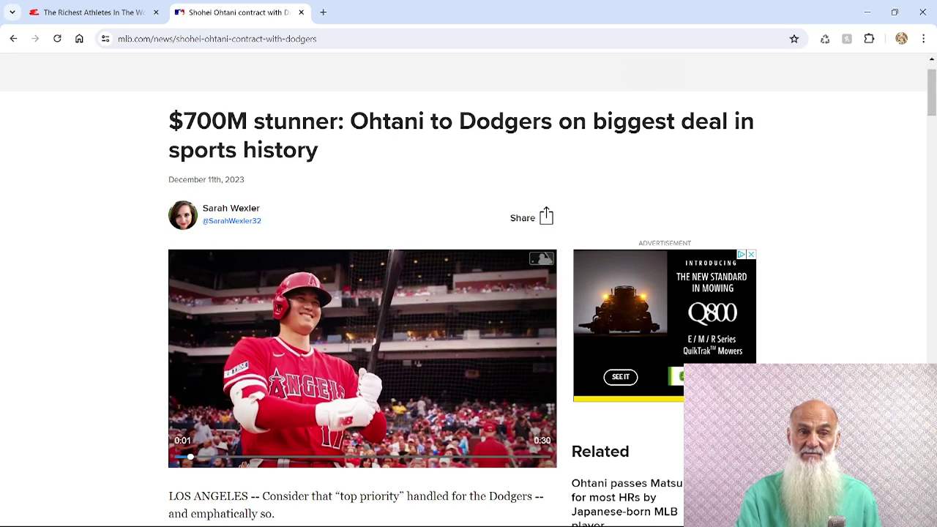This screenshot has height=527, width=937.
Task: Switch to The Richest Athletes tab
Action: click(x=93, y=12)
